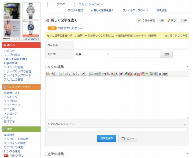Screen dimensions: 193x158
Task: Insert an emoticon (^^) icon
Action: [104, 74]
